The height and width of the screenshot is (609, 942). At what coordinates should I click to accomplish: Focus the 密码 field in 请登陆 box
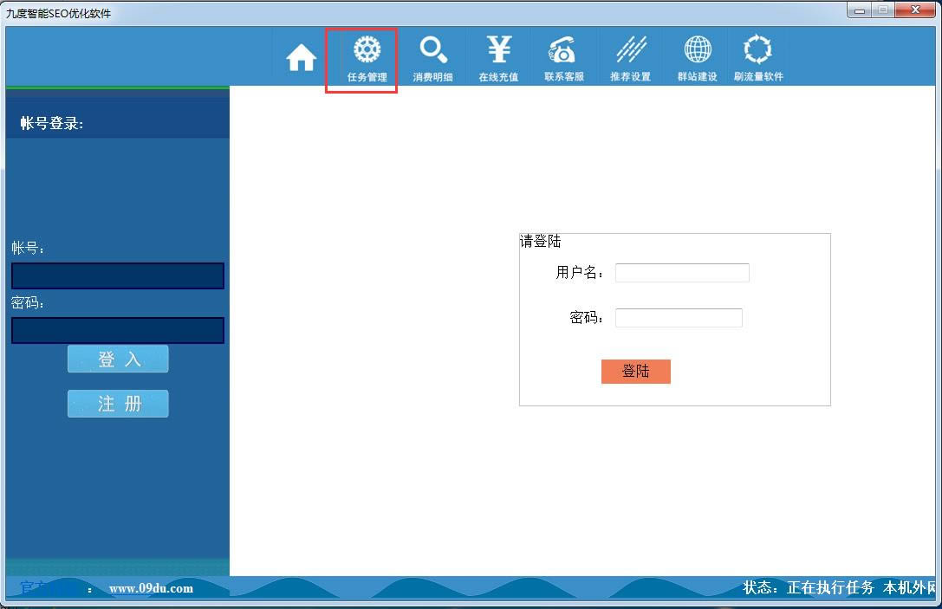(x=679, y=318)
